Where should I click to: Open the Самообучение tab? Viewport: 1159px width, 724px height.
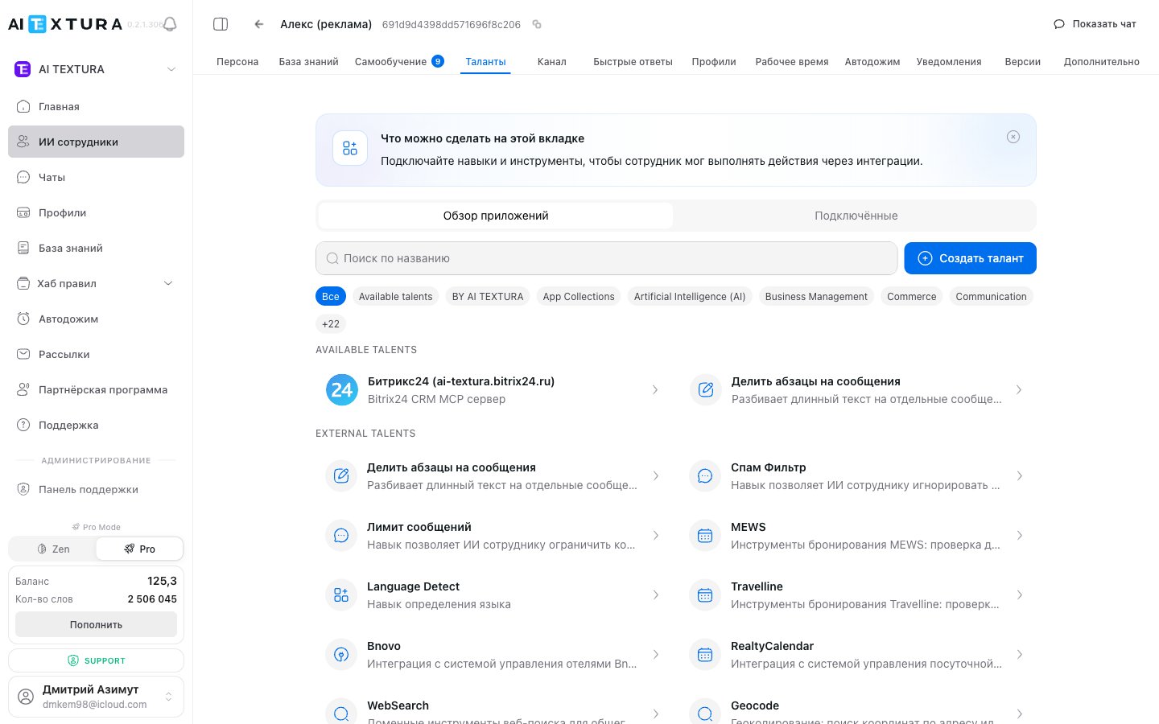(399, 62)
